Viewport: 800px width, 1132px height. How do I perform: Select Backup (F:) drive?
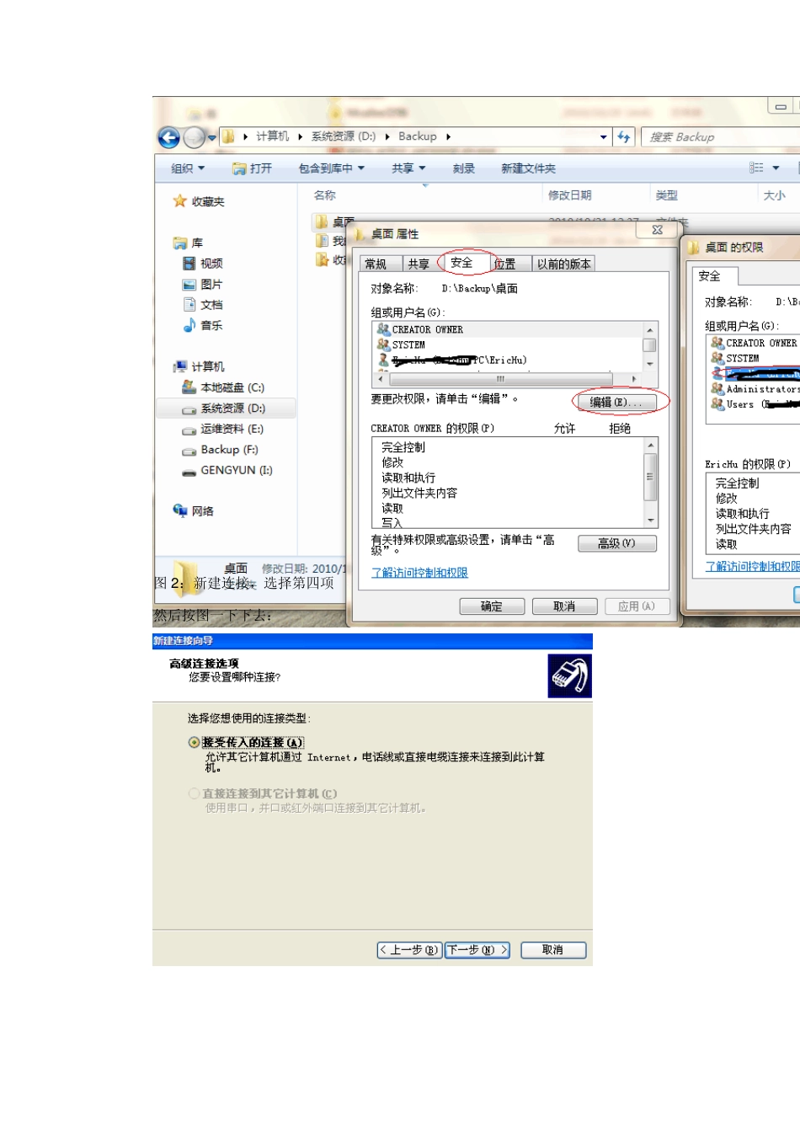[220, 450]
